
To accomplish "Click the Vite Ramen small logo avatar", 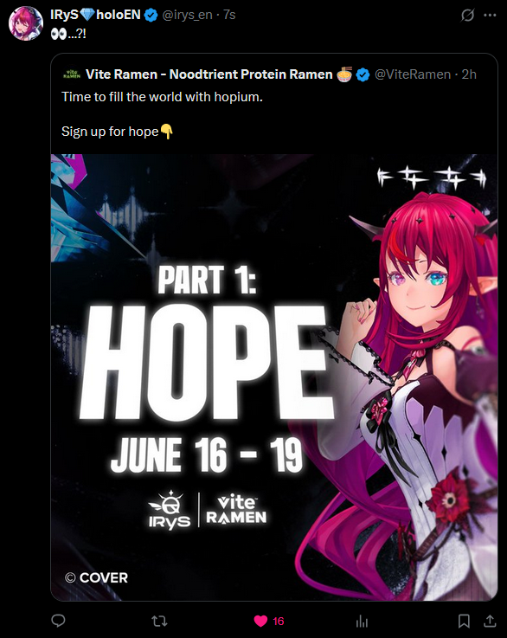I will (72, 74).
